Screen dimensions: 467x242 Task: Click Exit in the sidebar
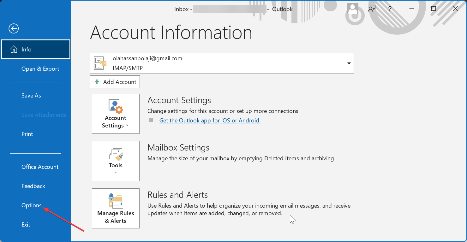26,225
